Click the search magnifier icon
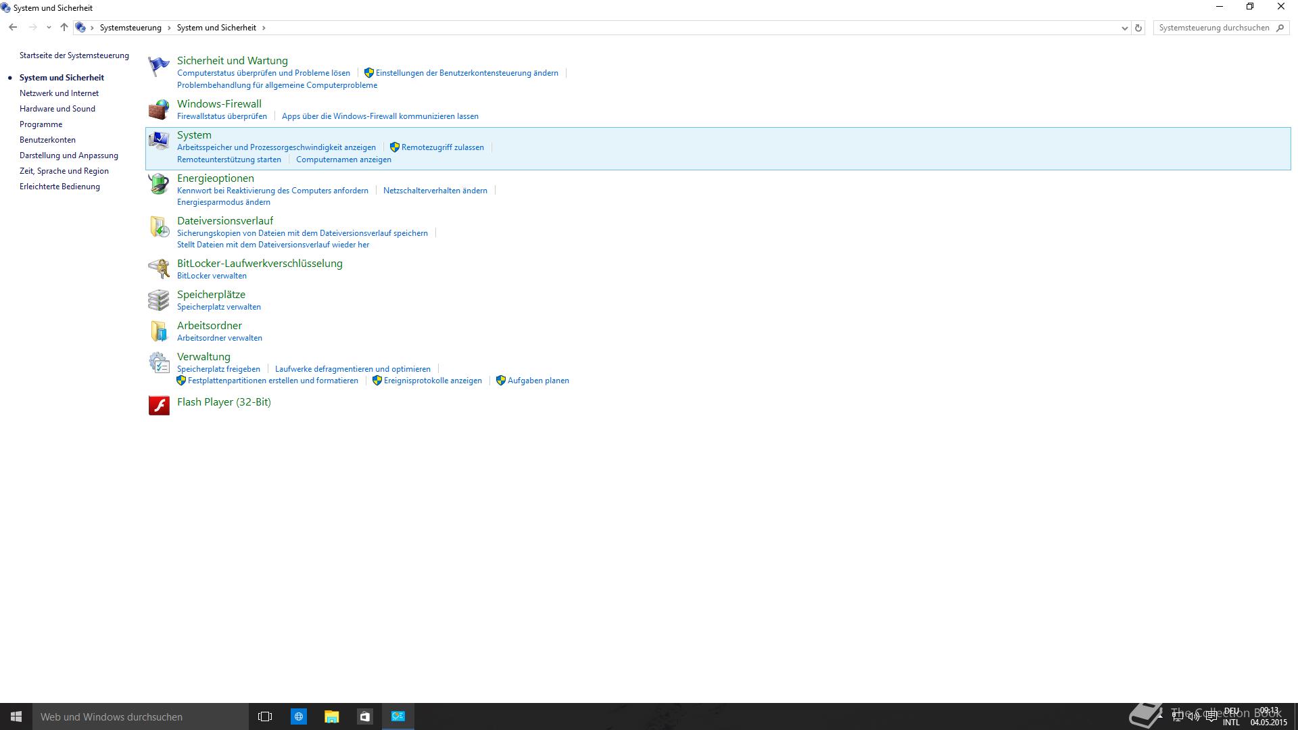 point(1280,28)
